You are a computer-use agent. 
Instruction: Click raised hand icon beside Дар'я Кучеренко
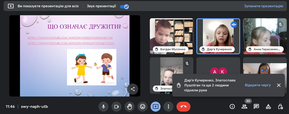(203, 49)
